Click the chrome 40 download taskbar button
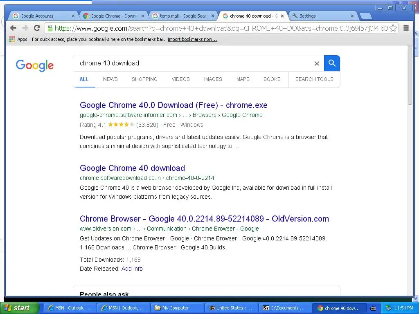The height and width of the screenshot is (314, 419). pyautogui.click(x=338, y=308)
